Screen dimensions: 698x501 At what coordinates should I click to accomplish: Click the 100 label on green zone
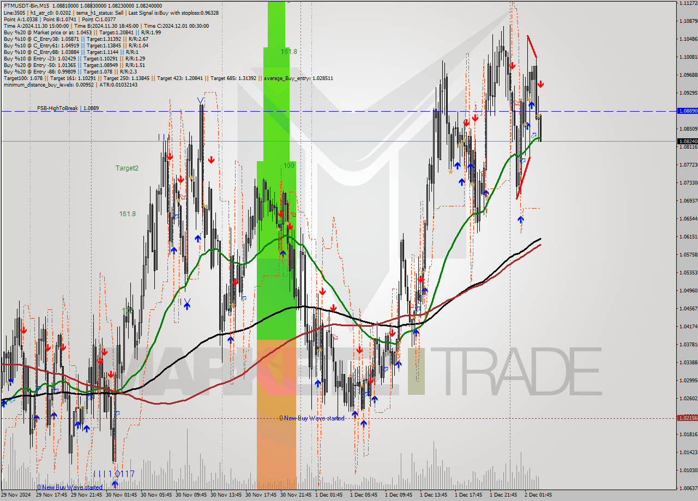289,165
